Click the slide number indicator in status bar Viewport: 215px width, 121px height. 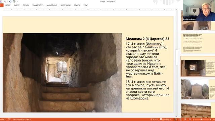(3, 120)
